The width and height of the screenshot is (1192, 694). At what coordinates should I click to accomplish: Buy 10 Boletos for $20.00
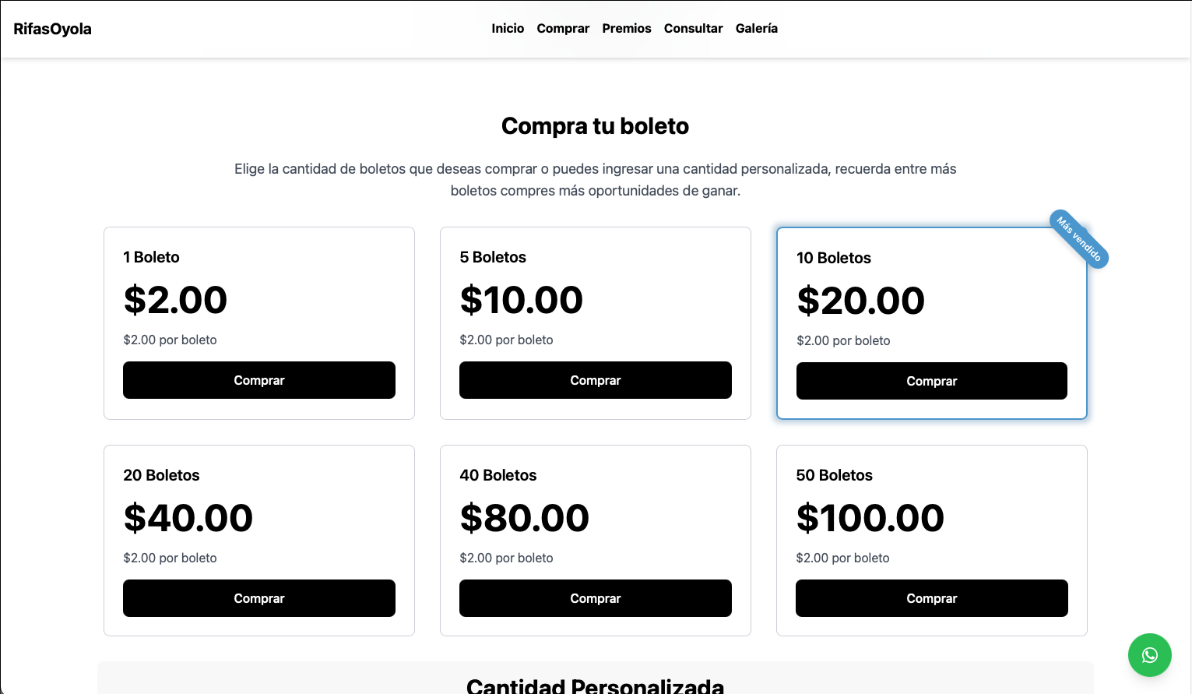pos(931,381)
